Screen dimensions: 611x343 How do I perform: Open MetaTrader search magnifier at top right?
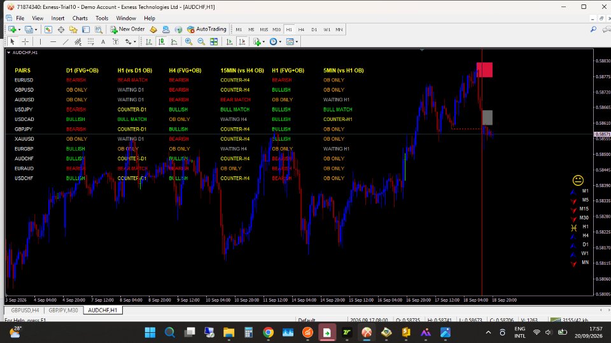(593, 29)
